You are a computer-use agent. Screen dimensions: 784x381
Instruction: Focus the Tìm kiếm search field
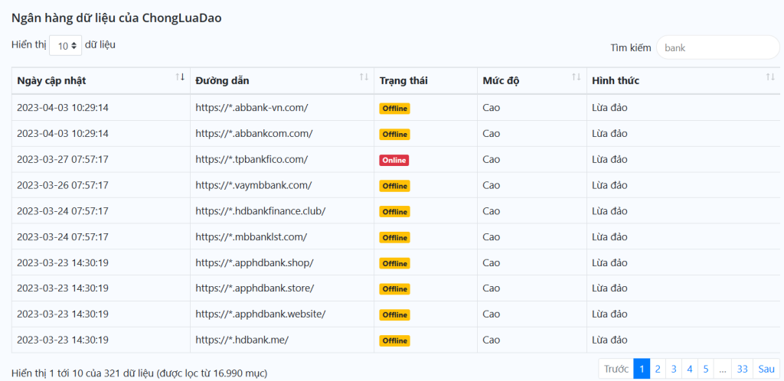717,47
